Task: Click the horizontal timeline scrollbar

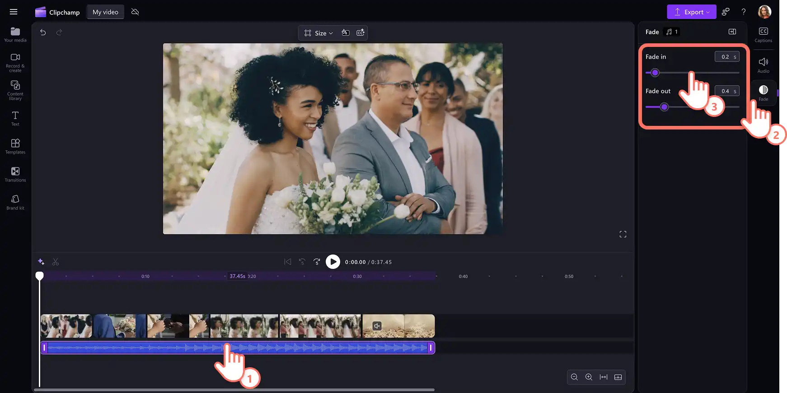Action: (x=234, y=390)
